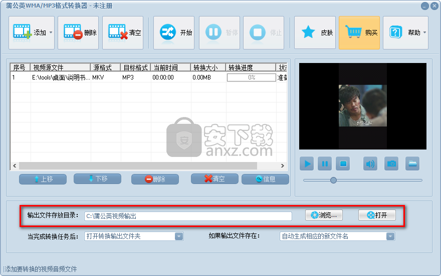
Task: Open the 当完成转换任务后 dropdown
Action: 134,236
